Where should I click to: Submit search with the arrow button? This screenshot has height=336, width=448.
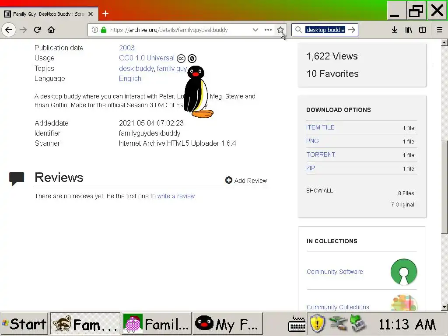click(352, 30)
